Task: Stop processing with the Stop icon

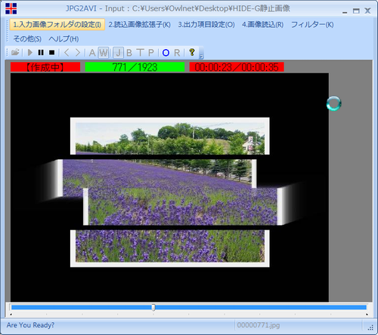Action: pyautogui.click(x=51, y=53)
